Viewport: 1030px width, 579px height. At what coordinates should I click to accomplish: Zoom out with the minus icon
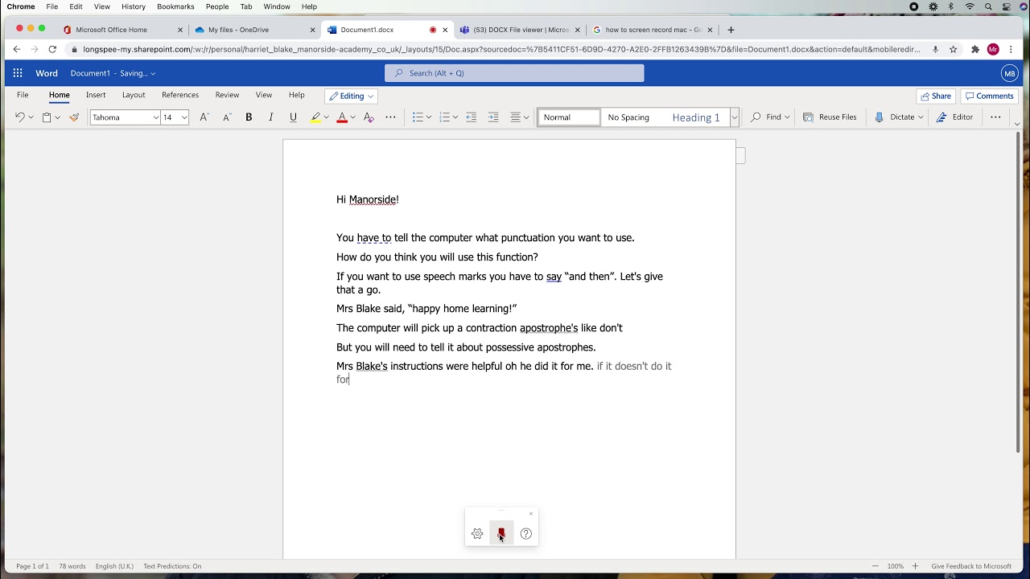pos(875,566)
